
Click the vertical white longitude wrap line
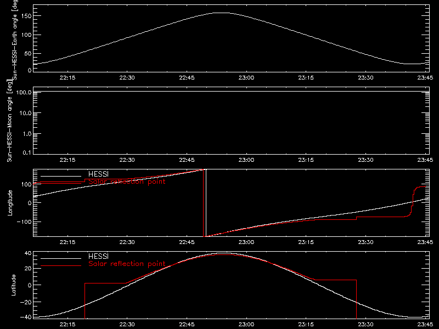pyautogui.click(x=206, y=203)
